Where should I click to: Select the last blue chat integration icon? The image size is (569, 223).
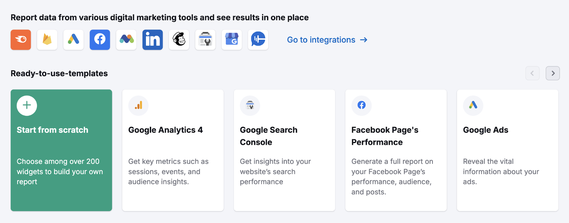(x=258, y=39)
